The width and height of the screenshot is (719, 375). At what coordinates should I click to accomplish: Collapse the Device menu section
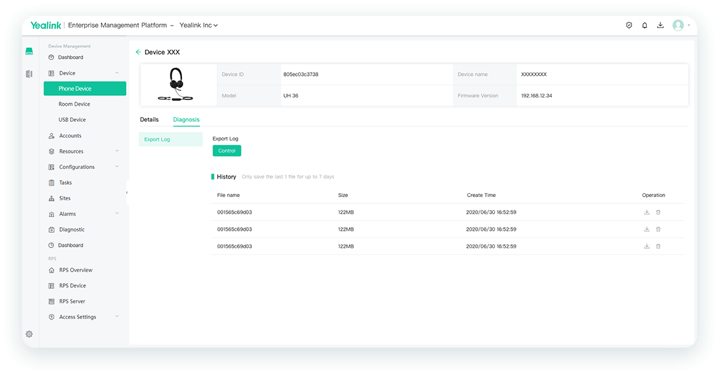117,73
